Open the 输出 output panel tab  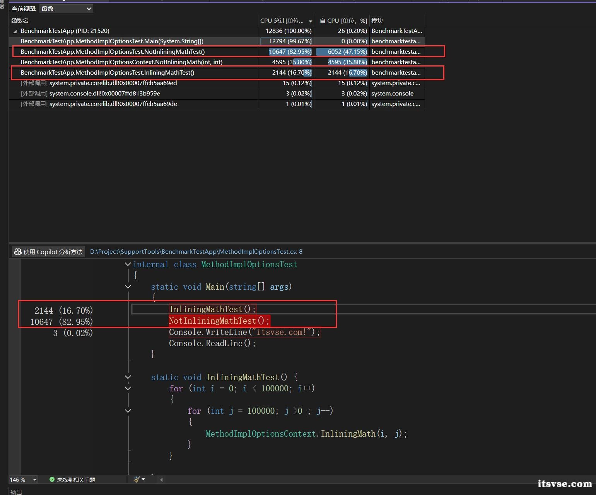point(16,492)
